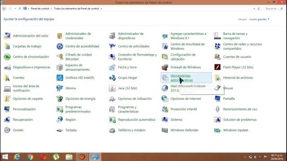Open the uTorrent taskbar icon
The width and height of the screenshot is (287, 161).
(x=56, y=157)
